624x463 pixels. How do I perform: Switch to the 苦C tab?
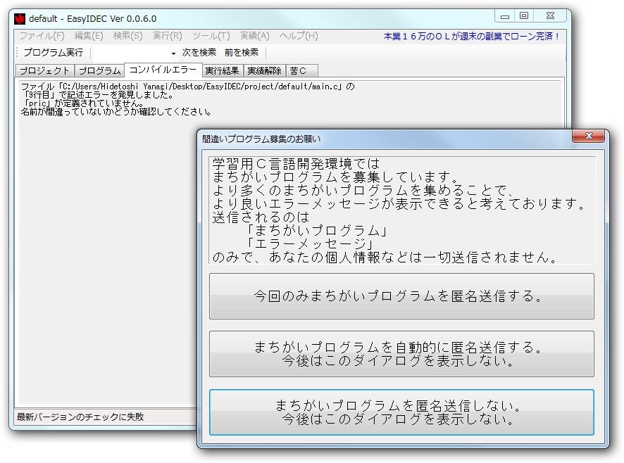coord(299,70)
